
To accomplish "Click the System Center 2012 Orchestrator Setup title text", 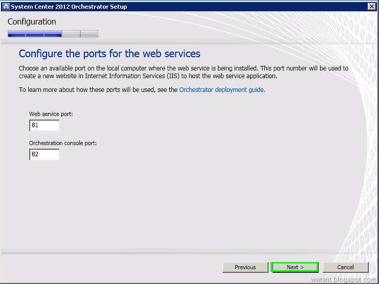I will click(69, 7).
